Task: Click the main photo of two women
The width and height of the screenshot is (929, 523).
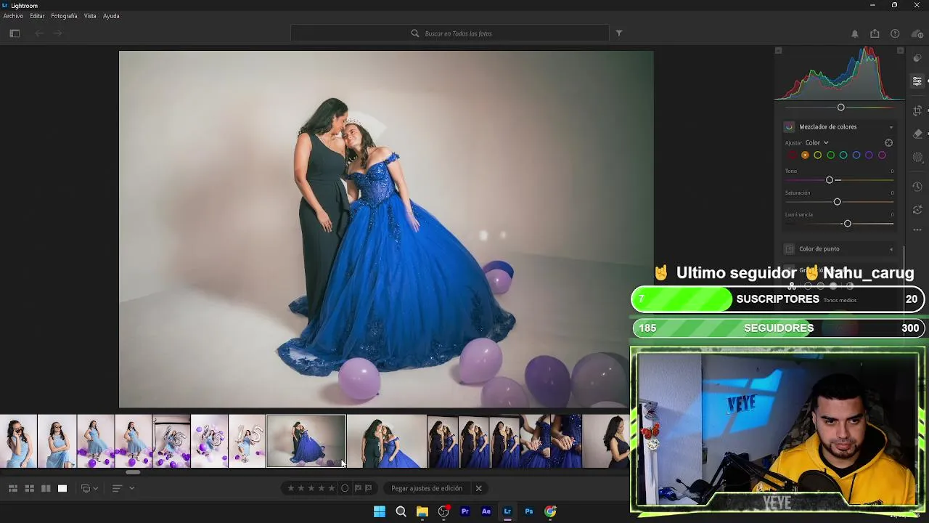Action: coord(386,230)
